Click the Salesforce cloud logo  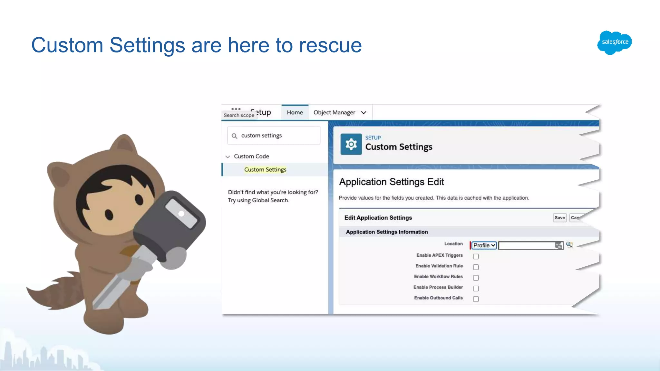(x=615, y=42)
